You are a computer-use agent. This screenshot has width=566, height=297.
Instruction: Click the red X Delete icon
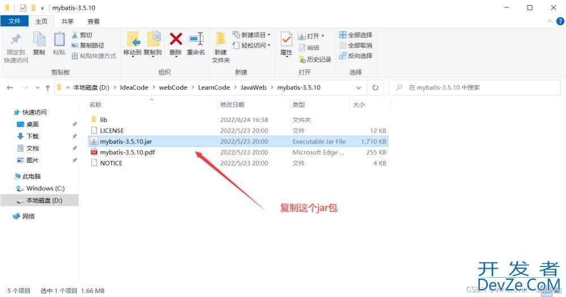click(x=176, y=39)
